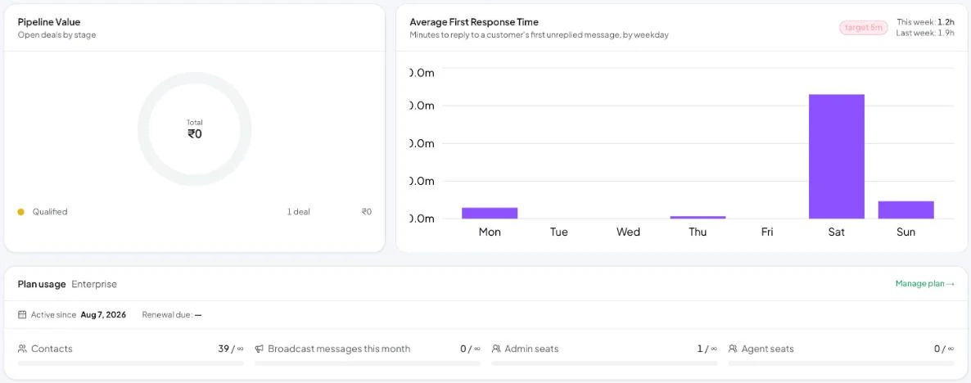Click the '1 / ∞' admin seats count
This screenshot has width=971, height=383.
[x=707, y=349]
